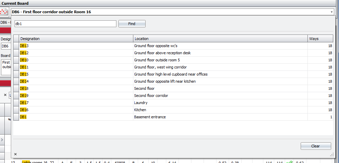
Task: Click the board grid icon beside Current Board
Action: (5, 12)
